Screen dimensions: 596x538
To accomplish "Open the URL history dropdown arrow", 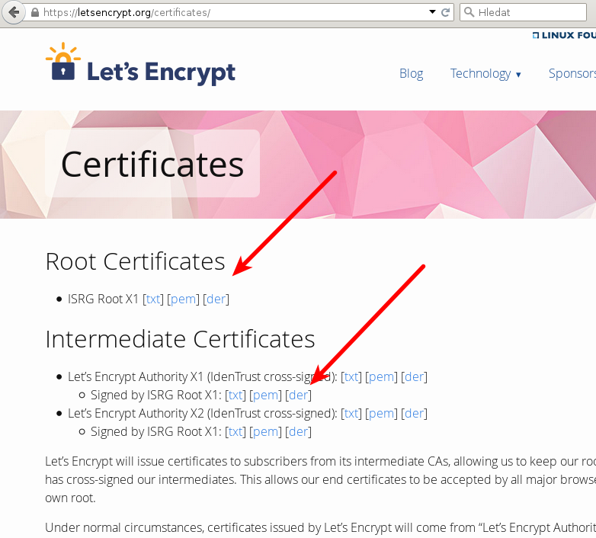I will 432,11.
